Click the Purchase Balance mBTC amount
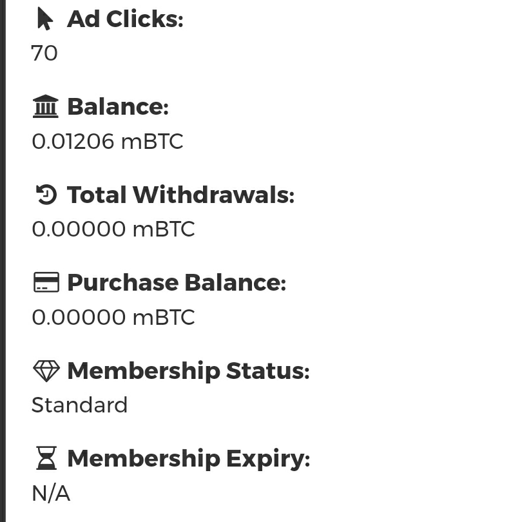This screenshot has height=522, width=522. coord(113,317)
